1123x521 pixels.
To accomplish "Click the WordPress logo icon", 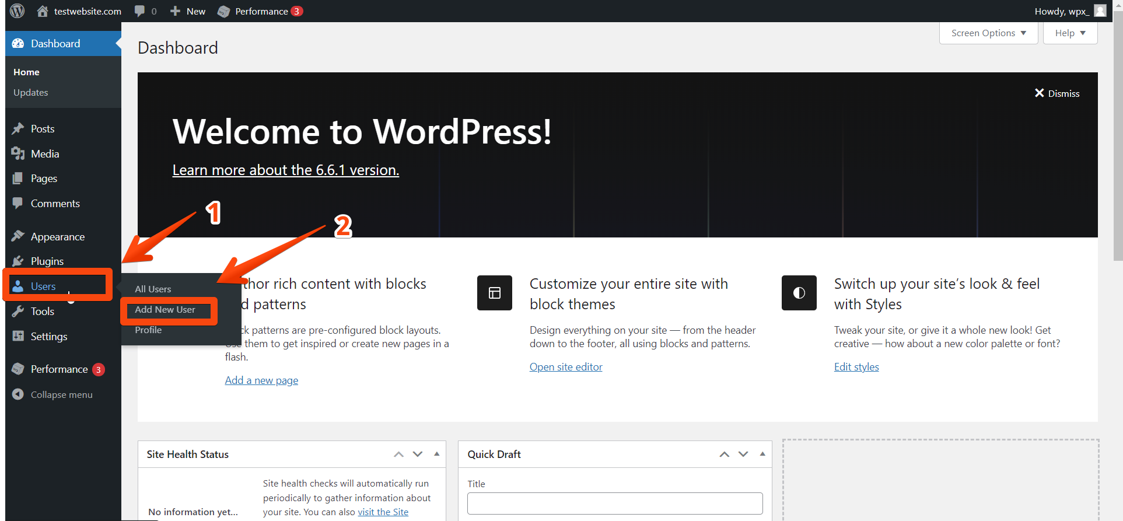I will click(18, 11).
